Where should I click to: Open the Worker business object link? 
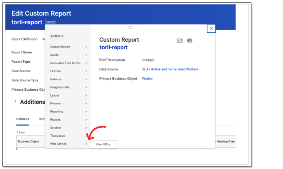click(x=147, y=79)
